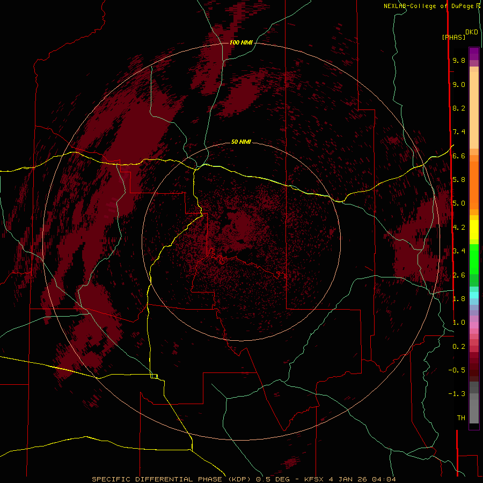Click the "DKD" label above the color scale
The image size is (483, 483).
click(x=472, y=32)
